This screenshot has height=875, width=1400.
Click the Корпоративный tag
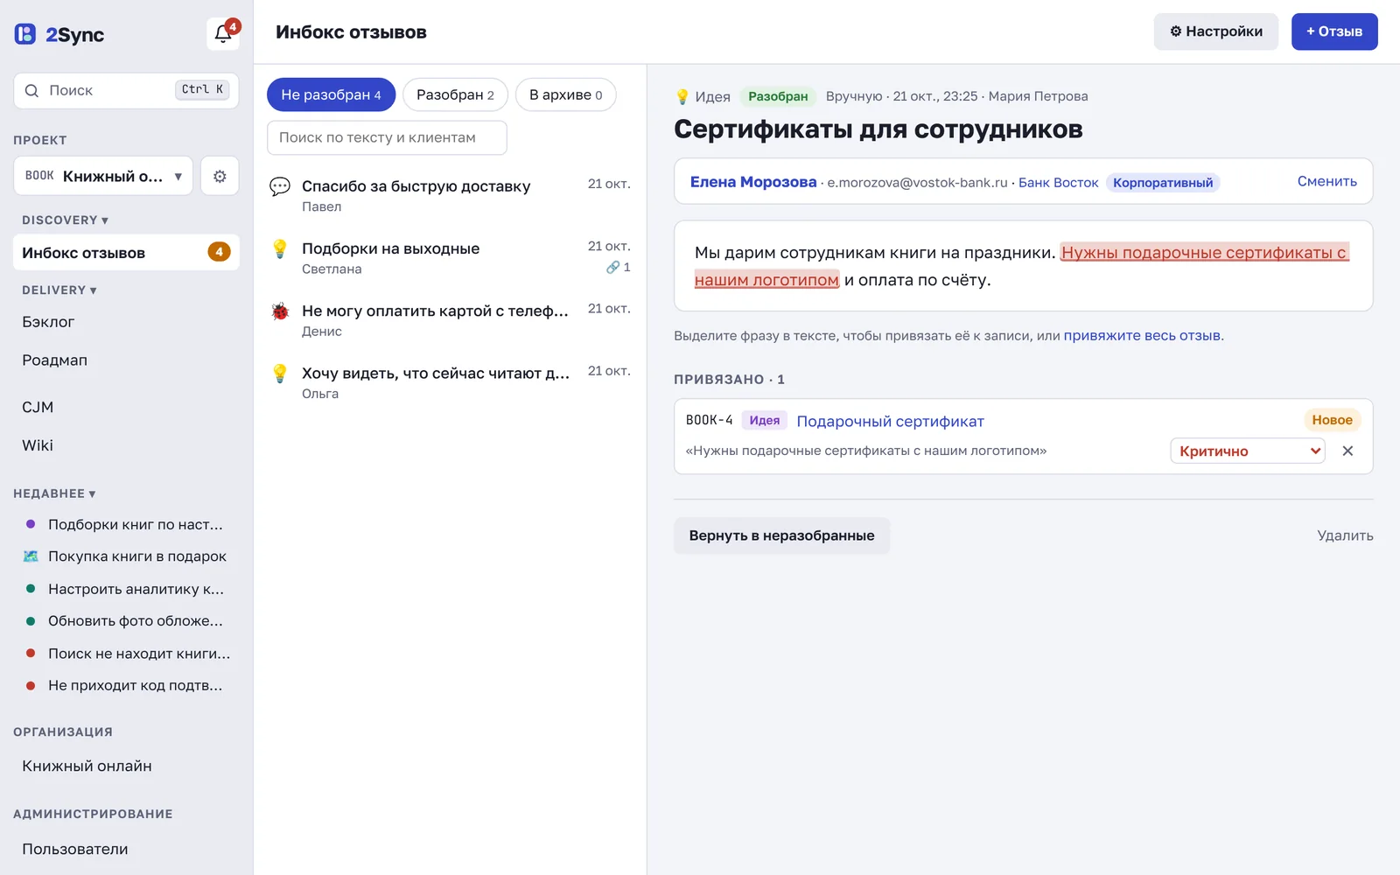click(1163, 182)
